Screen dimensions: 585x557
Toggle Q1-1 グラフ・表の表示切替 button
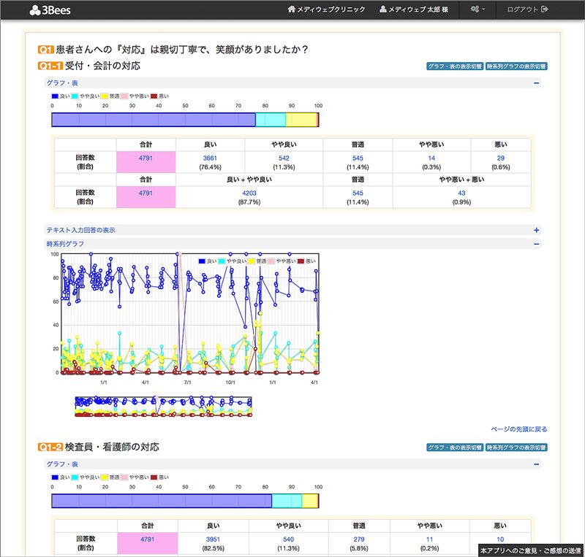(455, 66)
